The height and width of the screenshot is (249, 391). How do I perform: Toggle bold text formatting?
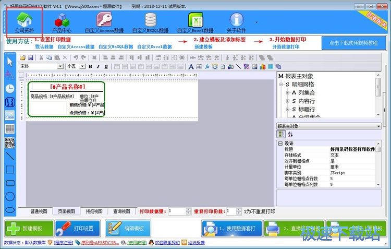click(x=90, y=66)
